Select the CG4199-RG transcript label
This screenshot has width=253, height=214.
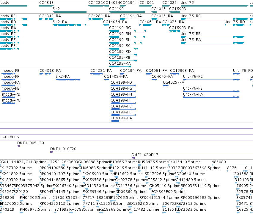120,28
